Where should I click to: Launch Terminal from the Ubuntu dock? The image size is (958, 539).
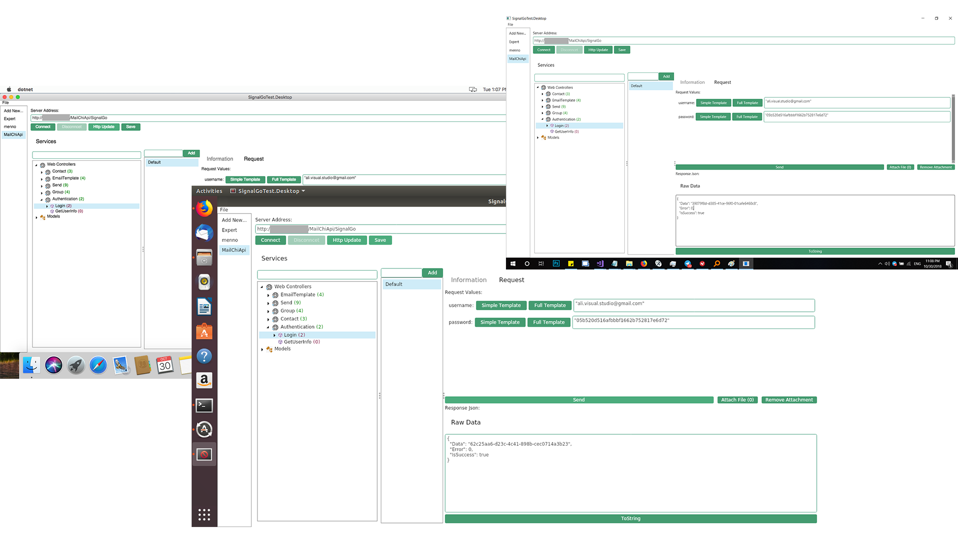[x=204, y=405]
